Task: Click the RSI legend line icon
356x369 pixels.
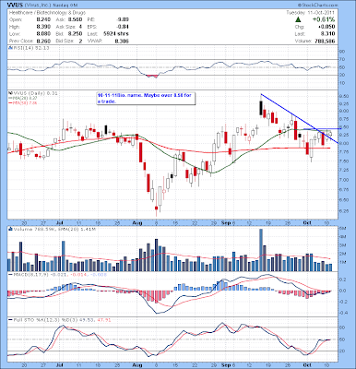Action: [x=10, y=48]
